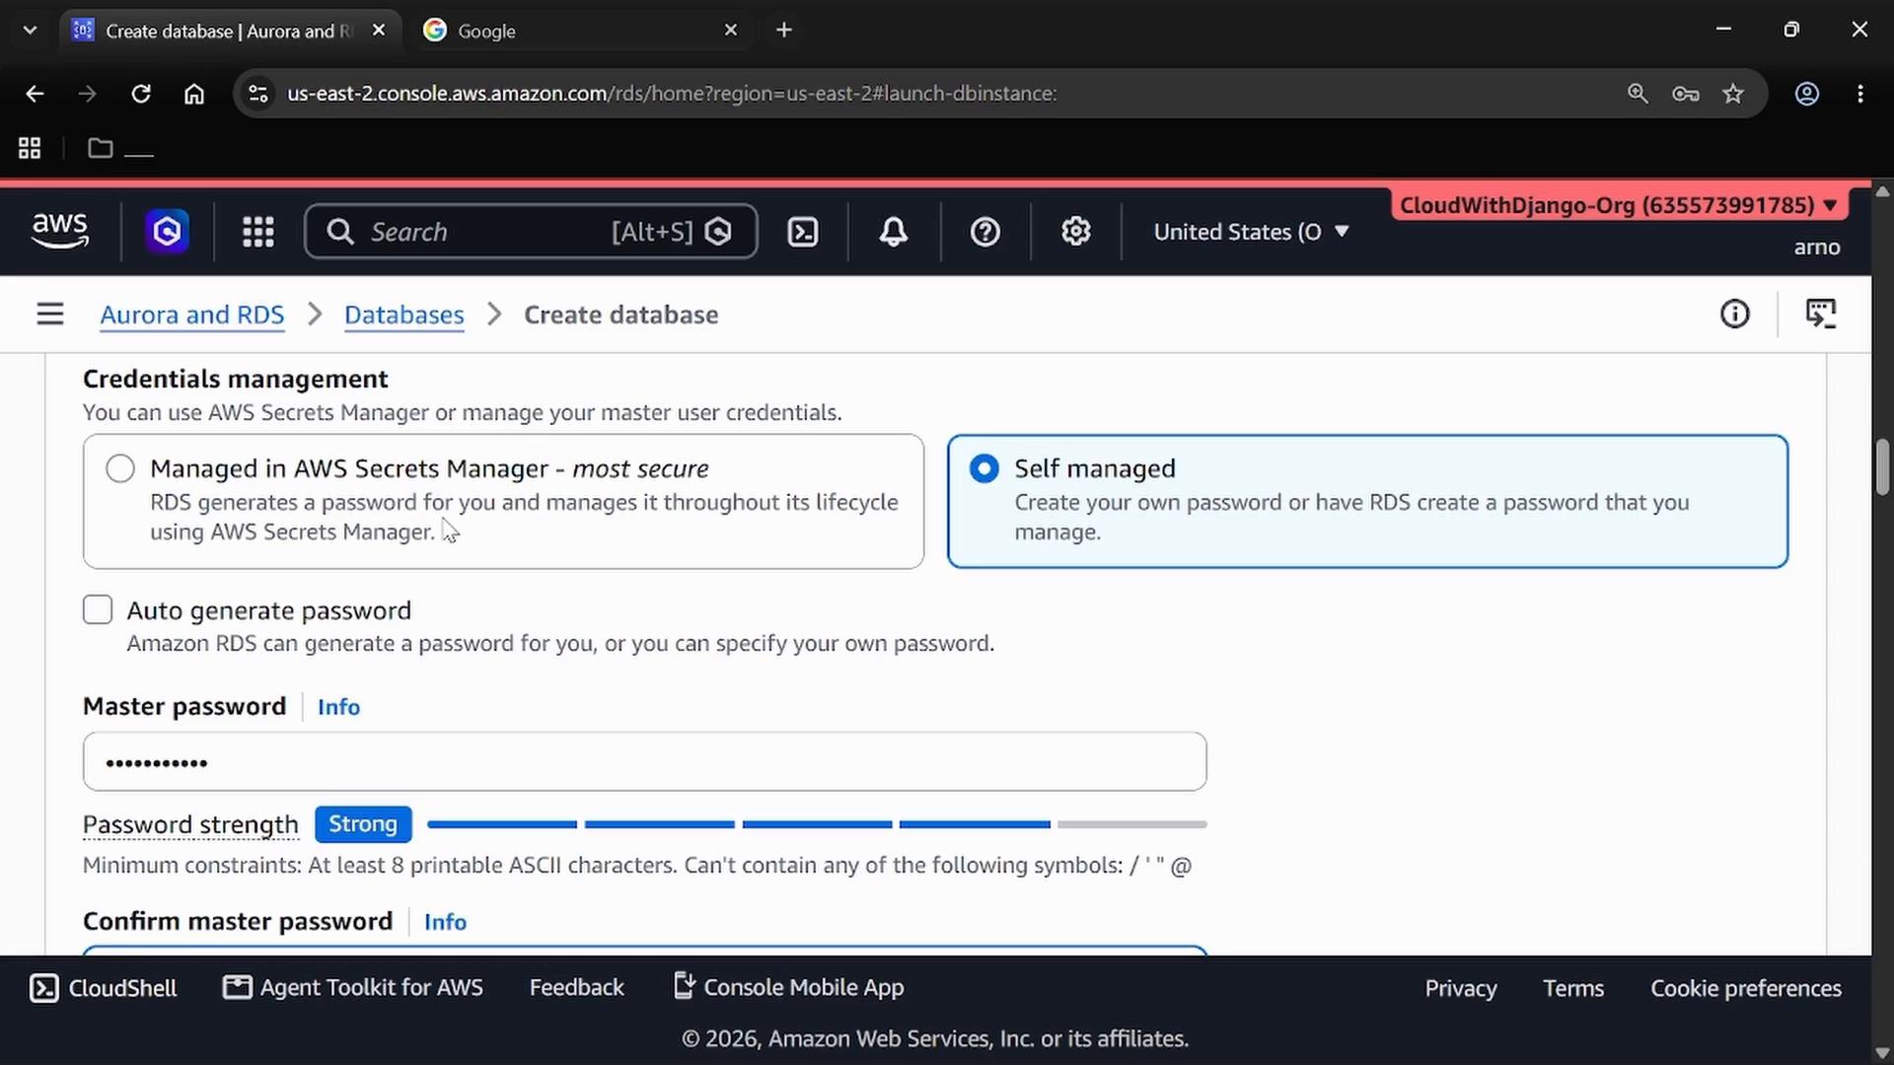Open the browser apps grid shortcut
1894x1065 pixels.
[x=30, y=148]
